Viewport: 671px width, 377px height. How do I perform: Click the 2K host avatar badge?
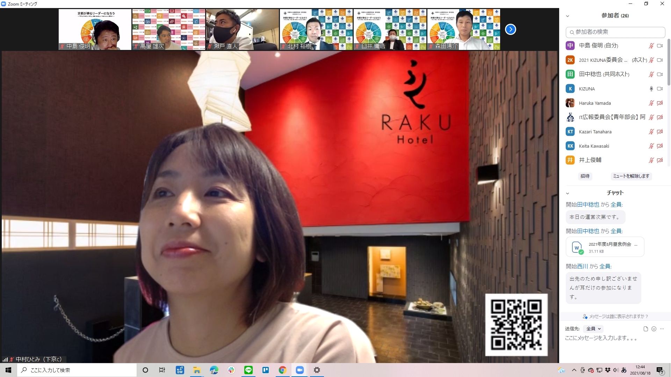(x=570, y=60)
